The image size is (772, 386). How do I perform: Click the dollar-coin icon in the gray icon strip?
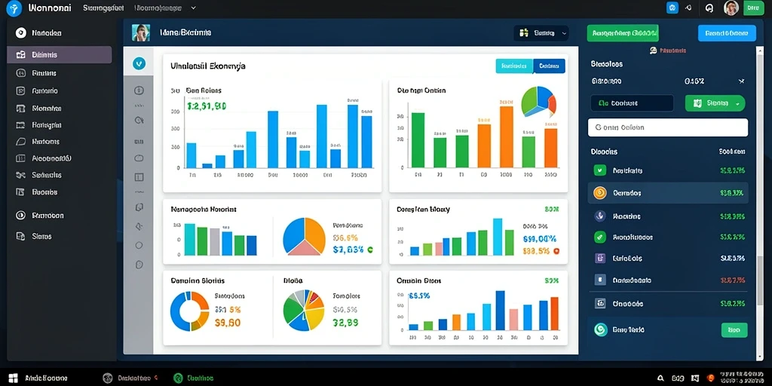point(139,90)
